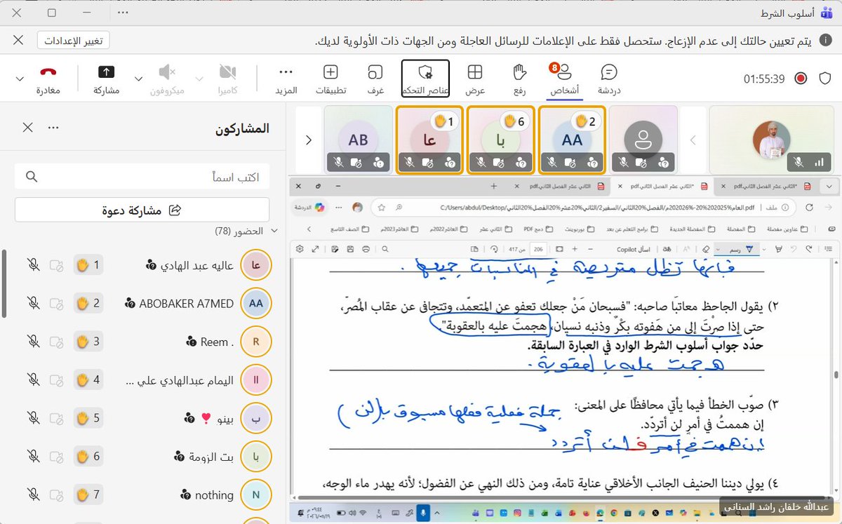Viewport: 842px width, 524px height.
Task: Select the eraser tool in PDF toolbar
Action: (x=706, y=248)
